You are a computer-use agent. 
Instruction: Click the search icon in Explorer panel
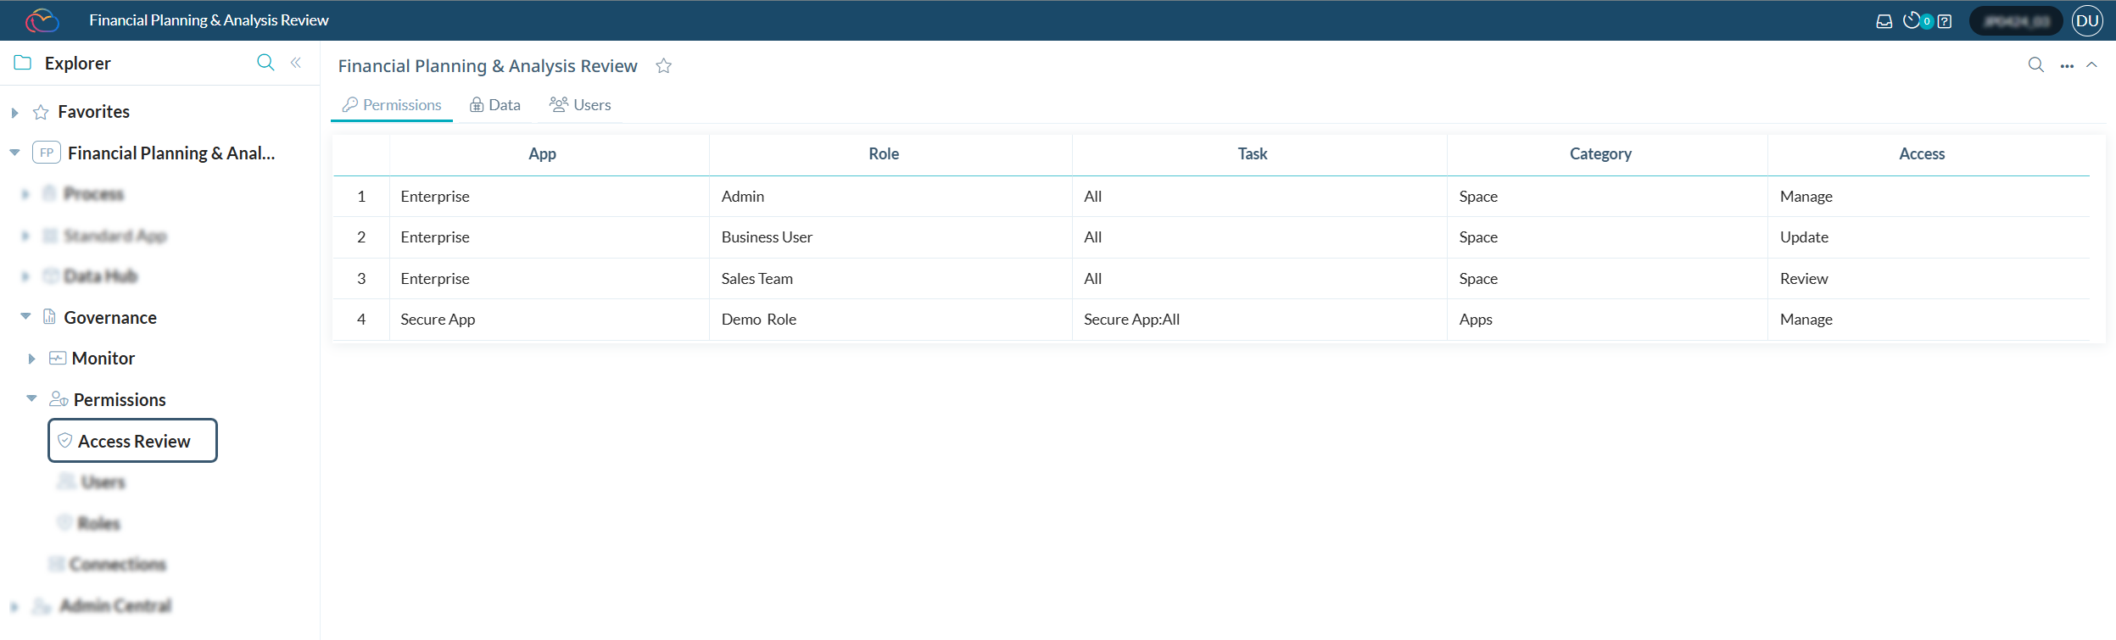tap(265, 63)
